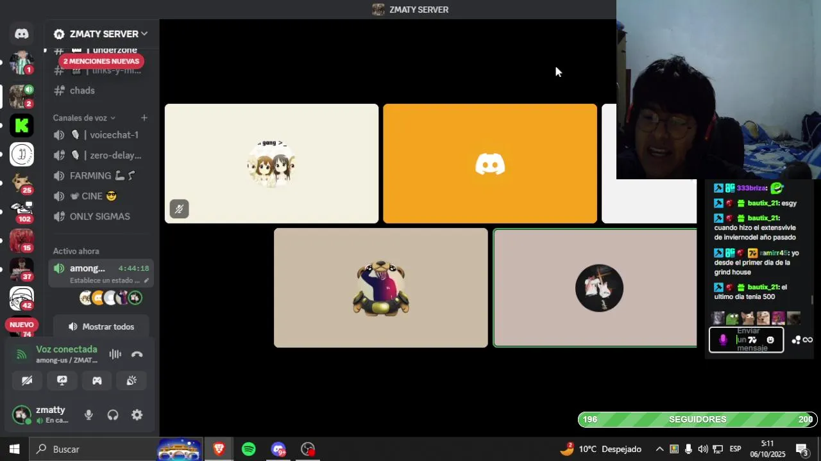
Task: Click 333briza username in chat
Action: (751, 188)
